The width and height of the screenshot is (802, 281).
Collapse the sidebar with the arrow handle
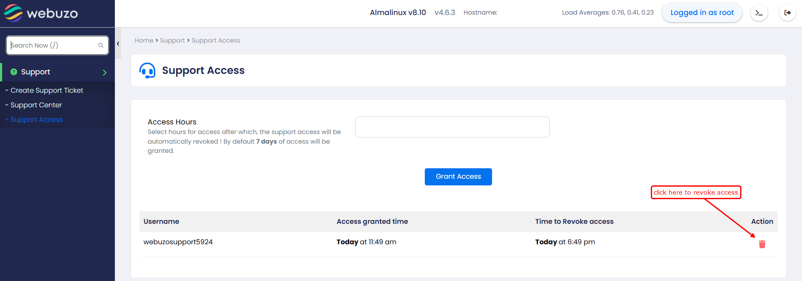click(118, 43)
